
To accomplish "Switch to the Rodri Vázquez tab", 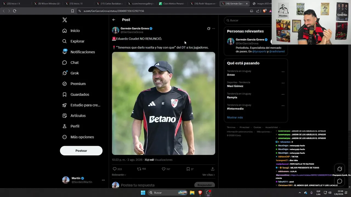I will (x=204, y=4).
